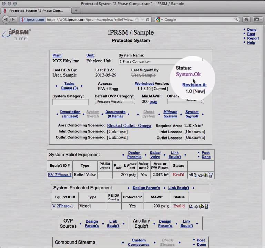265x248 pixels.
Task: Click into the System Name field
Action: 160,61
